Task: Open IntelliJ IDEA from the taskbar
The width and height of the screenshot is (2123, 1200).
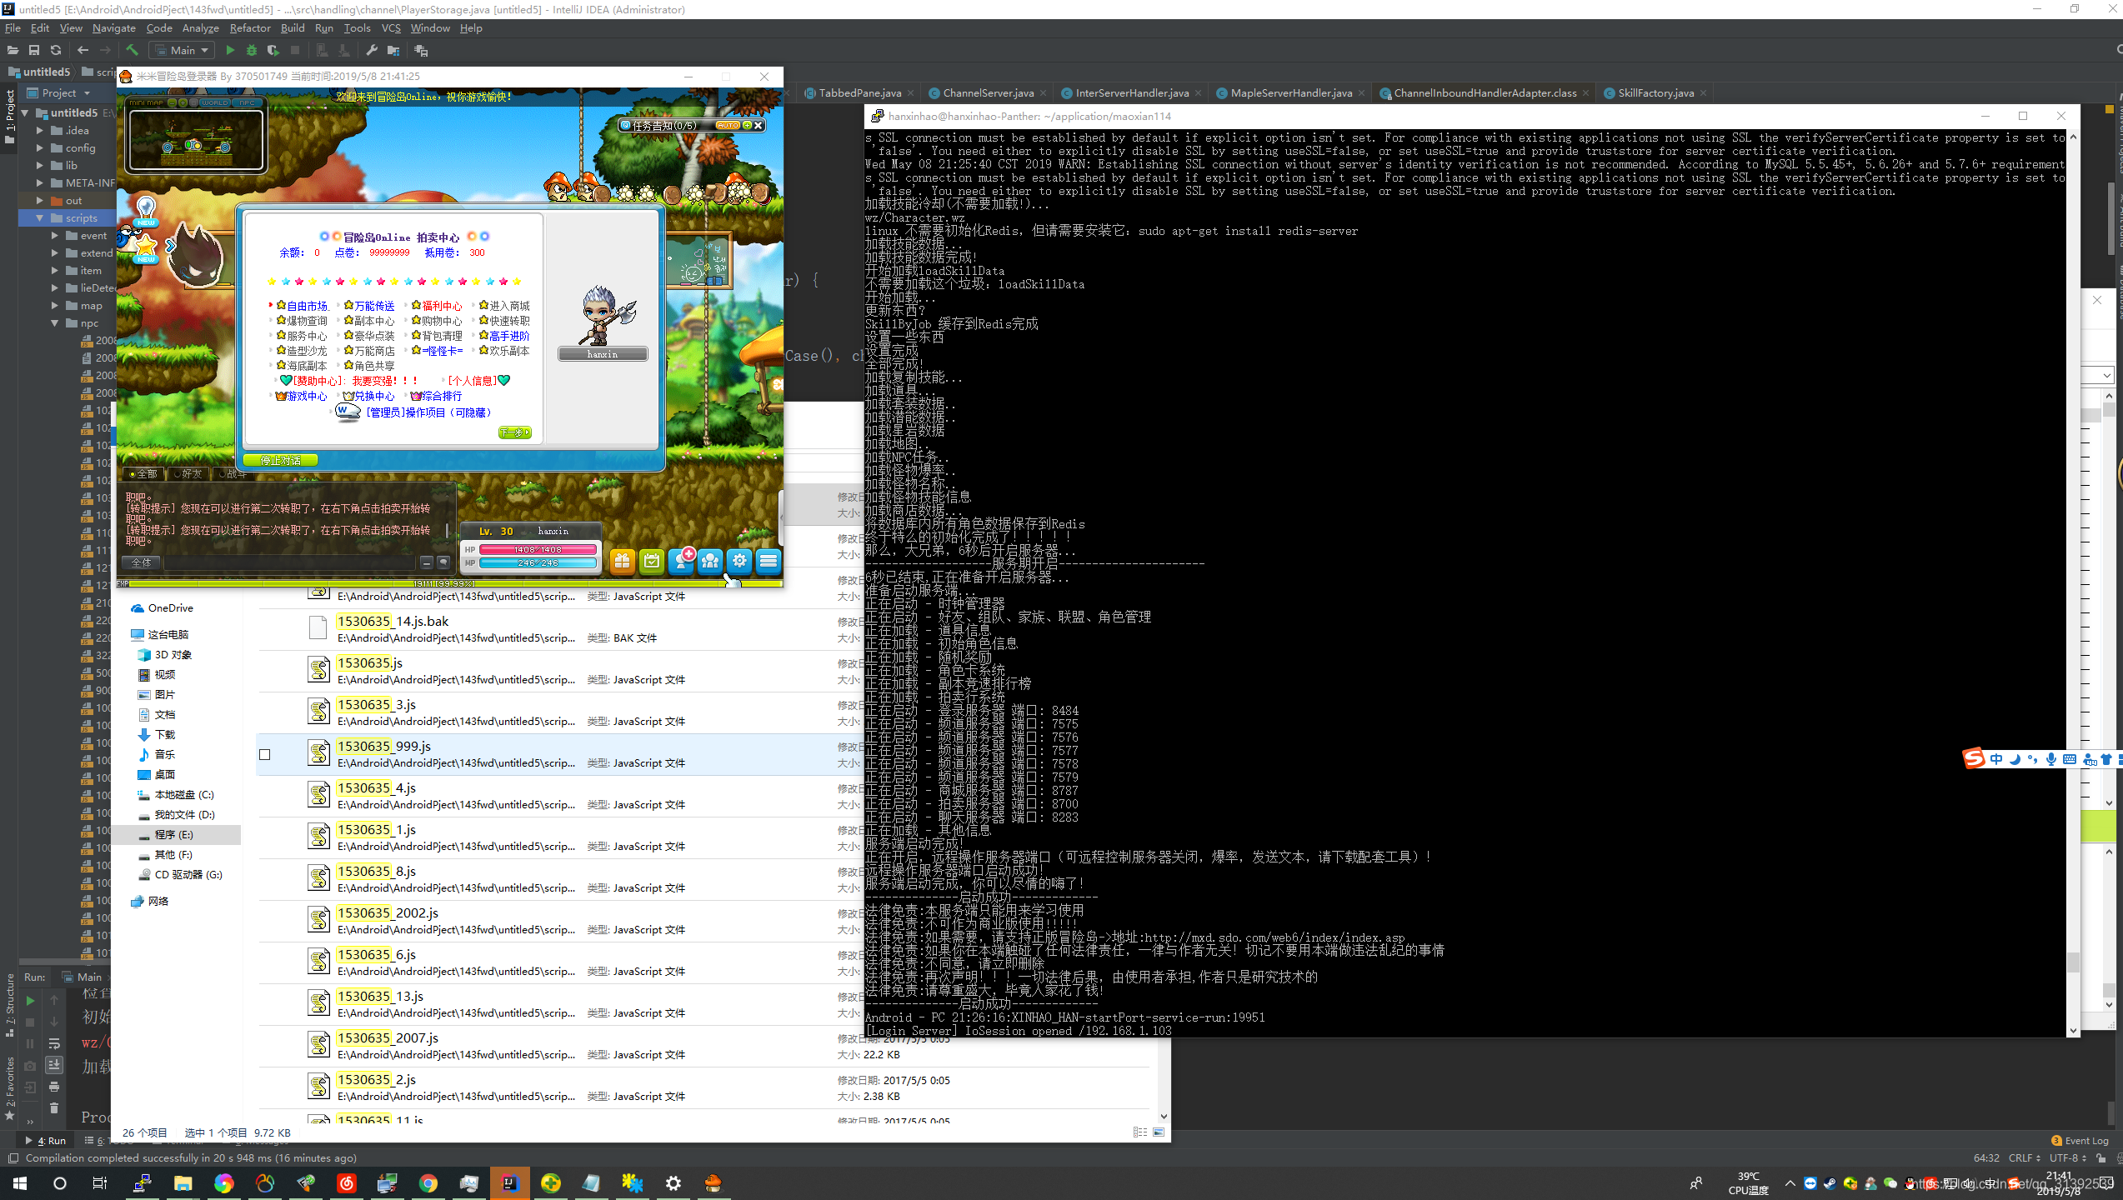Action: [x=509, y=1183]
